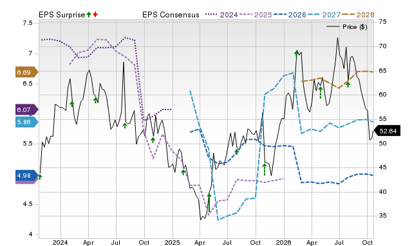Viewport: 412px width, 246px height.
Task: Click the green surprise arrow beside the 4.98 badge
Action: tap(40, 177)
